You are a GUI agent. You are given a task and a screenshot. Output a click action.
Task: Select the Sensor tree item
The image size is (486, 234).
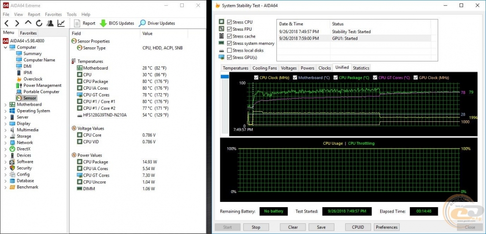coord(30,98)
